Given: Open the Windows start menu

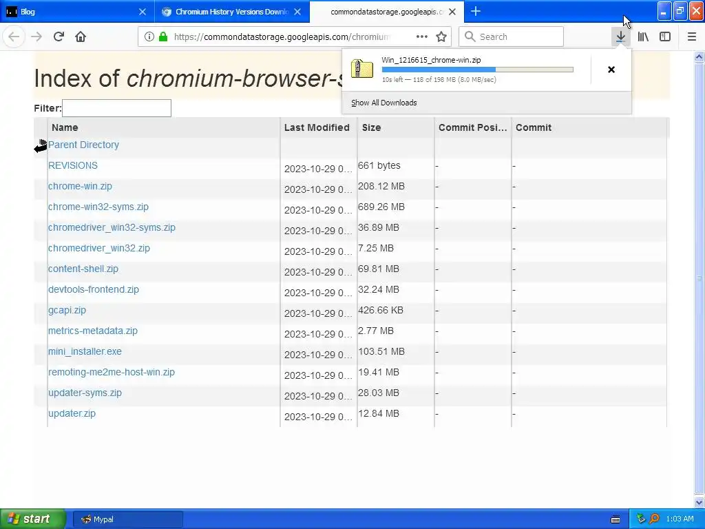Looking at the screenshot, I should (x=33, y=519).
